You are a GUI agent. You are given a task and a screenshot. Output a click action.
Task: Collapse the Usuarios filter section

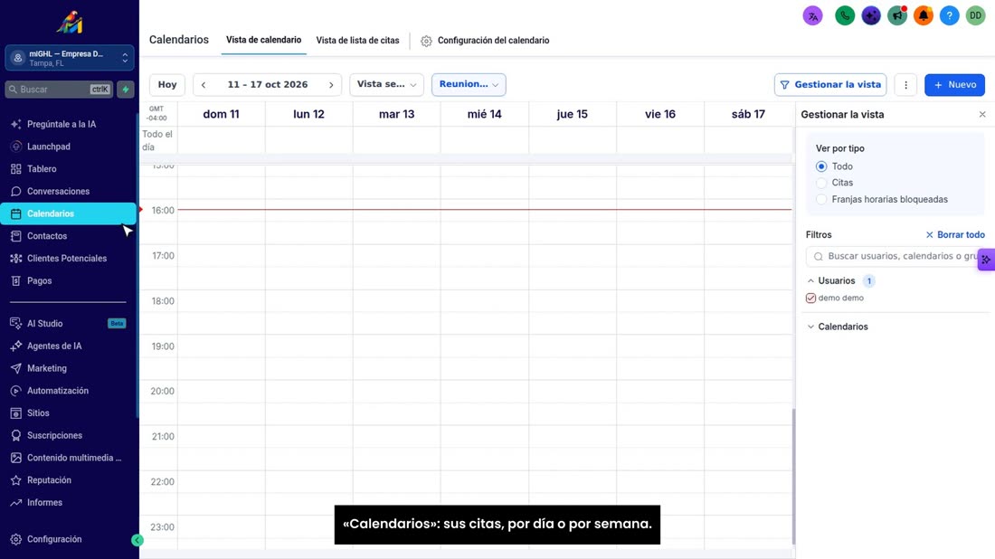point(810,281)
